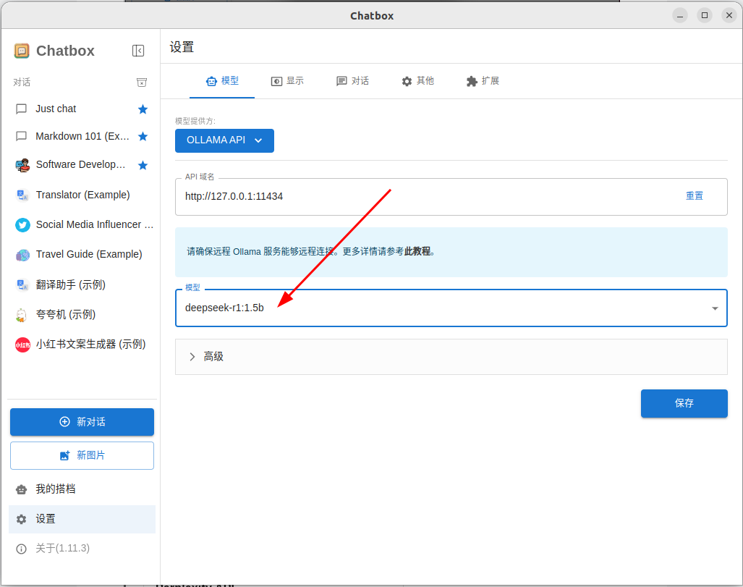Image resolution: width=743 pixels, height=587 pixels.
Task: Click the gear icon on 其他 tab
Action: click(407, 82)
